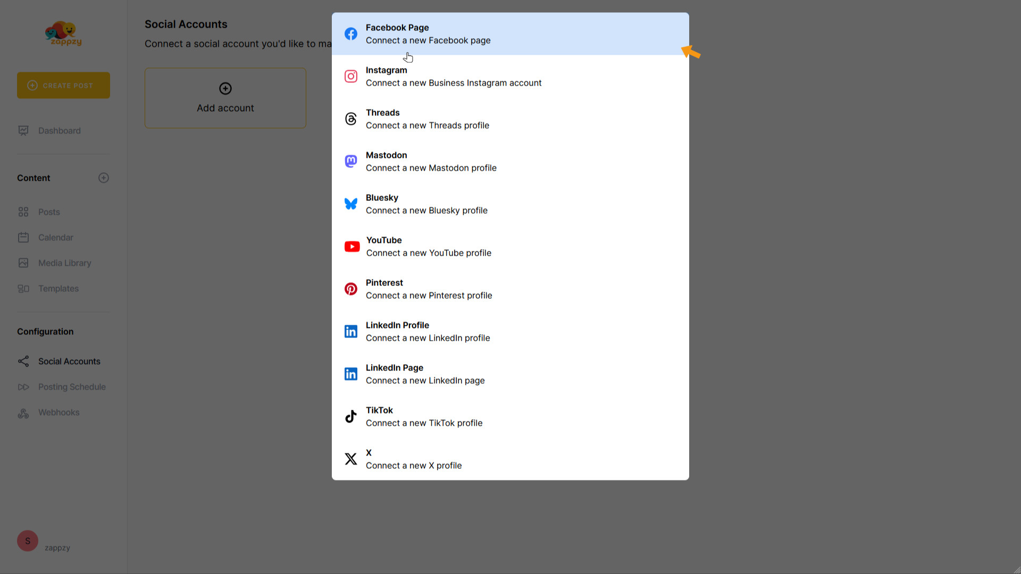Viewport: 1021px width, 574px height.
Task: Click the zappzy username text
Action: click(57, 548)
